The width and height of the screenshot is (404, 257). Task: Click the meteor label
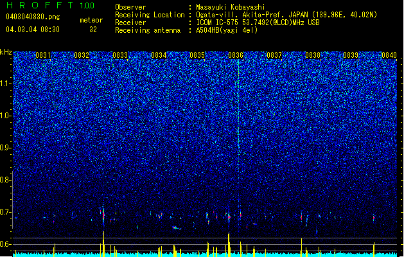[x=91, y=20]
